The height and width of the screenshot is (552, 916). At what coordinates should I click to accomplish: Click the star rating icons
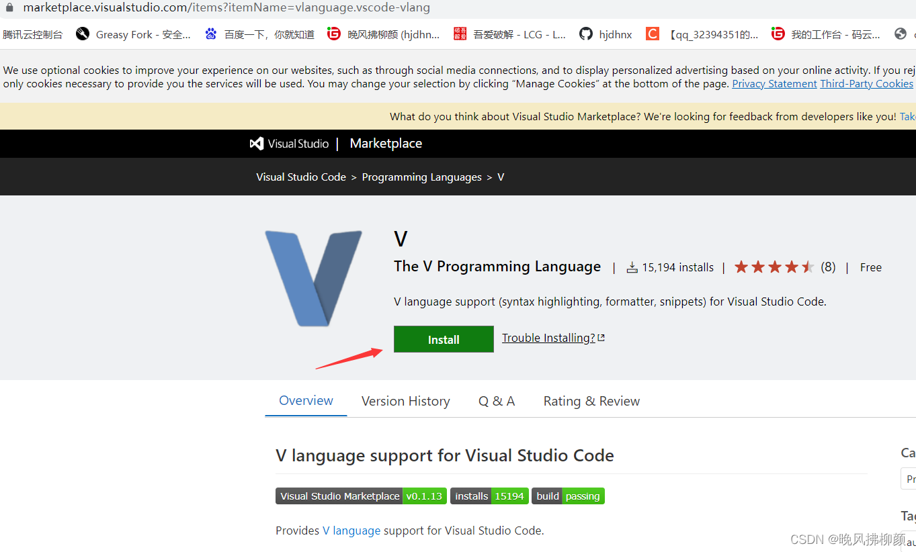click(x=774, y=267)
